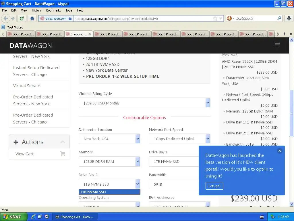Open the Windows start button

point(13,217)
